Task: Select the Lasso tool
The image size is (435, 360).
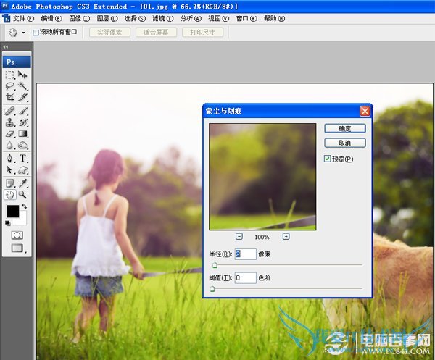Action: [10, 86]
